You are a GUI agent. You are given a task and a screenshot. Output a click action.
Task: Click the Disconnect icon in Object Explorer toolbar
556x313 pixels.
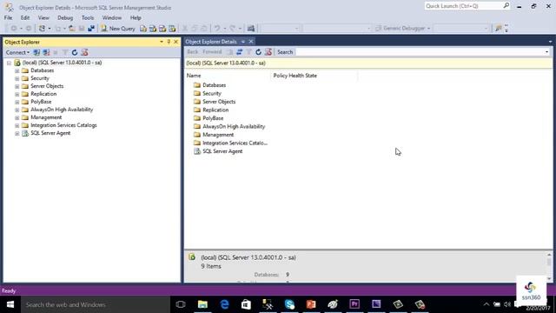(46, 52)
